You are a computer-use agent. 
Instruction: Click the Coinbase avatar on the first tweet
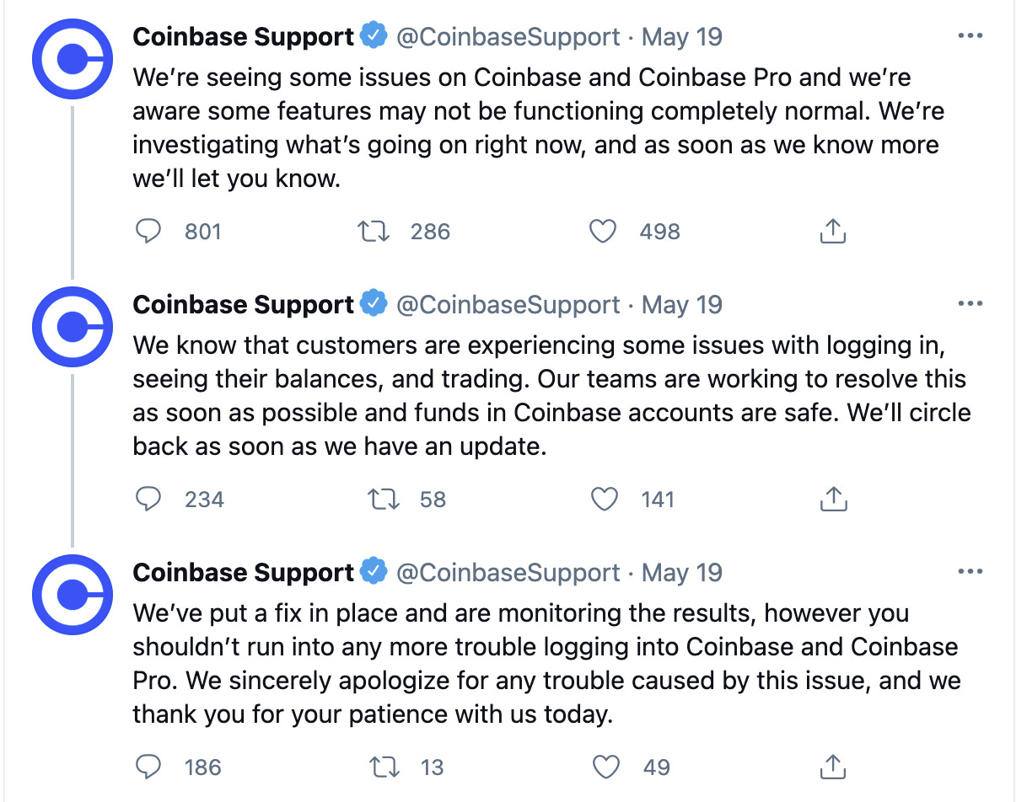73,59
